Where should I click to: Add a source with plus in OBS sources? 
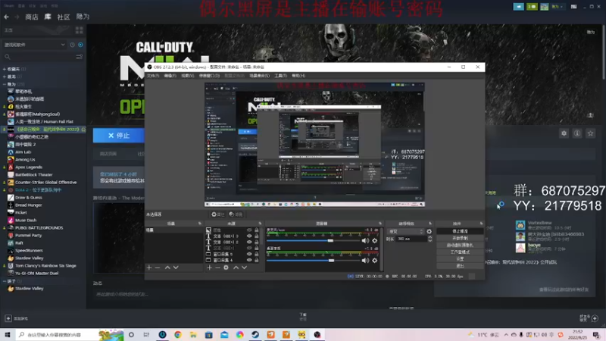209,267
